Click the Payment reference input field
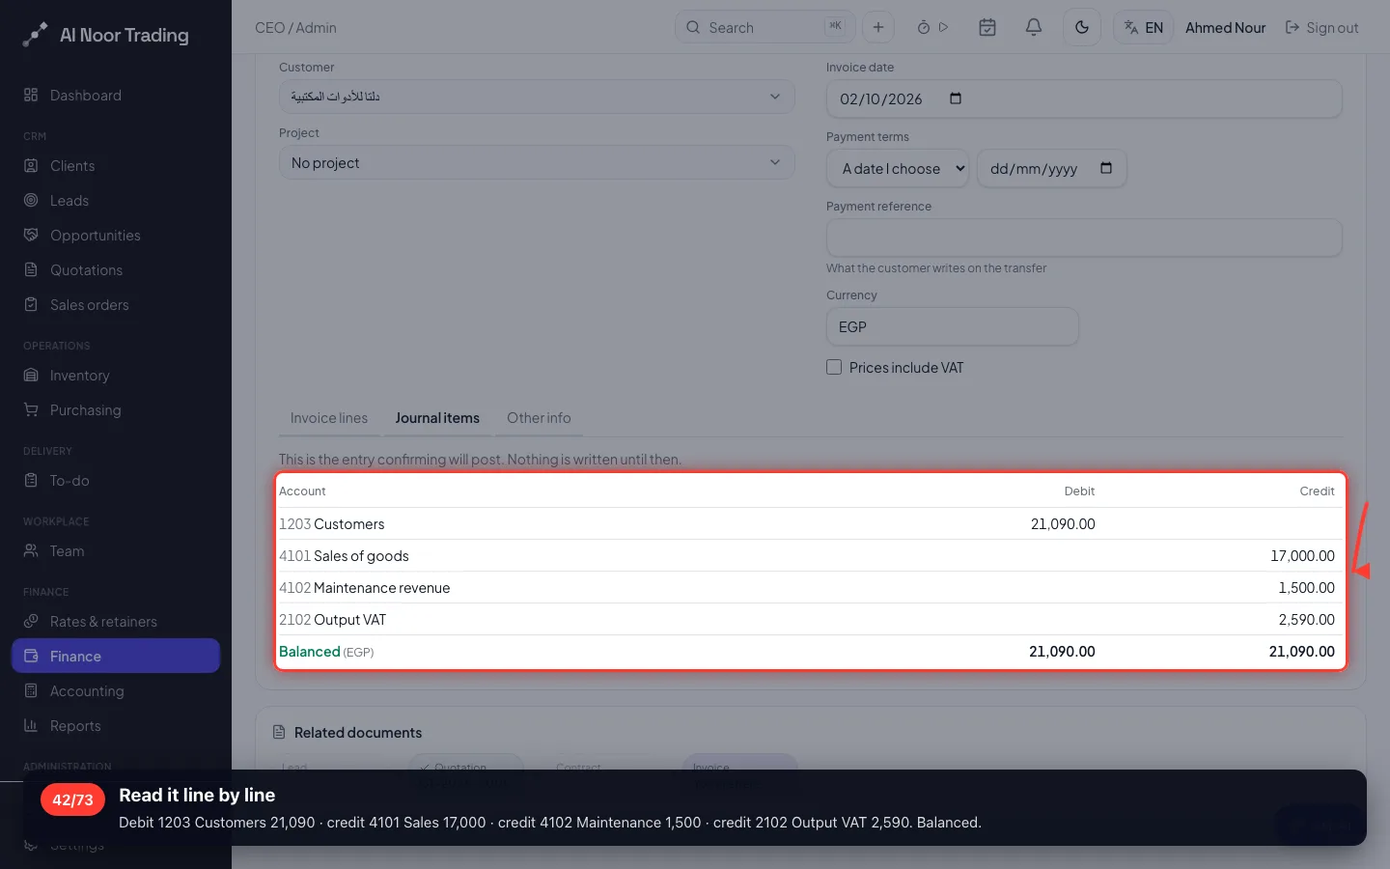 coord(1084,238)
